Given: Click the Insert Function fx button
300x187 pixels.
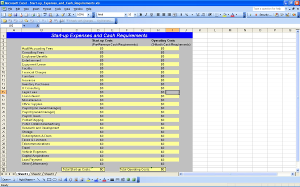Looking at the screenshot, I should point(37,26).
